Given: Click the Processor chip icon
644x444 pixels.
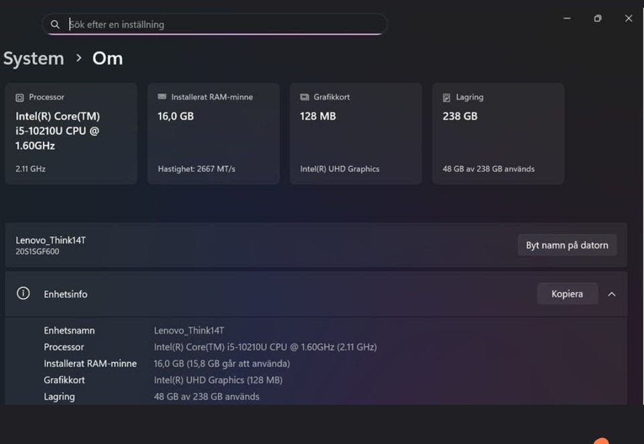Looking at the screenshot, I should [x=19, y=98].
